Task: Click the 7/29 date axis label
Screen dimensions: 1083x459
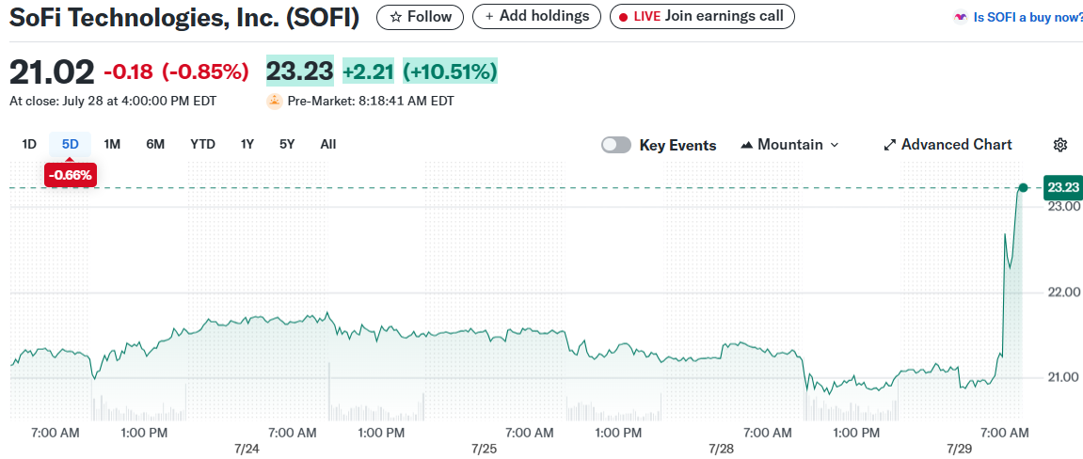Action: click(960, 450)
